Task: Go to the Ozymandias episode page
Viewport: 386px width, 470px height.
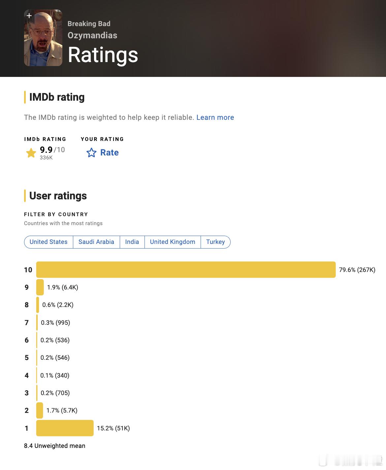Action: pos(92,35)
